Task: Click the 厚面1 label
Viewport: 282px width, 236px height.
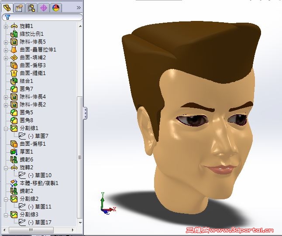Action: [27, 152]
